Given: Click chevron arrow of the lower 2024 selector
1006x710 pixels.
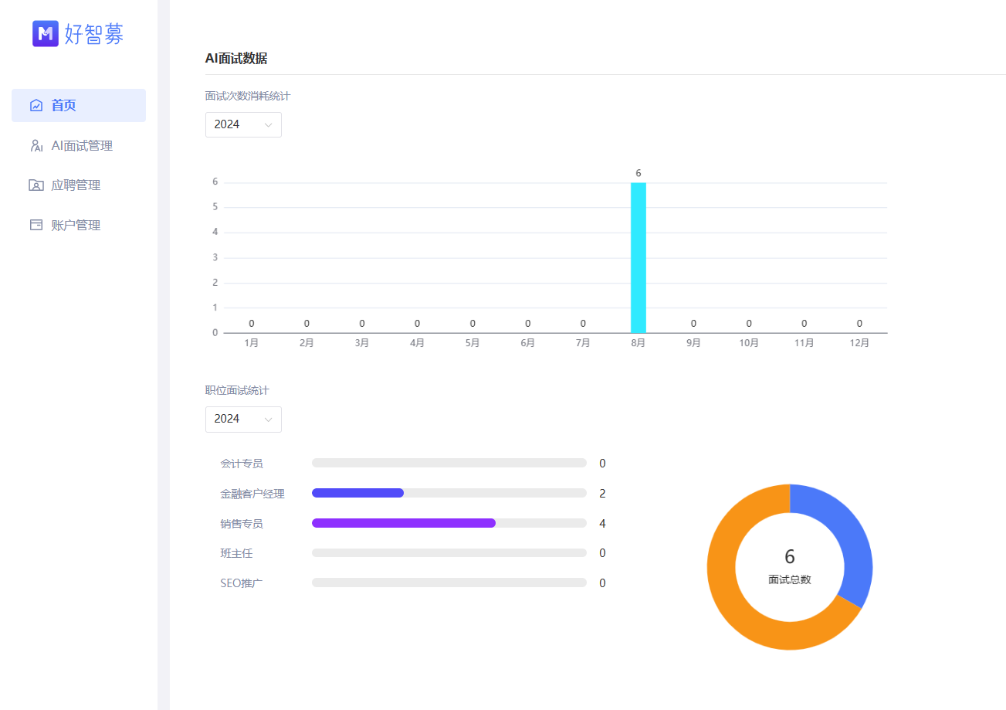Looking at the screenshot, I should coord(268,420).
